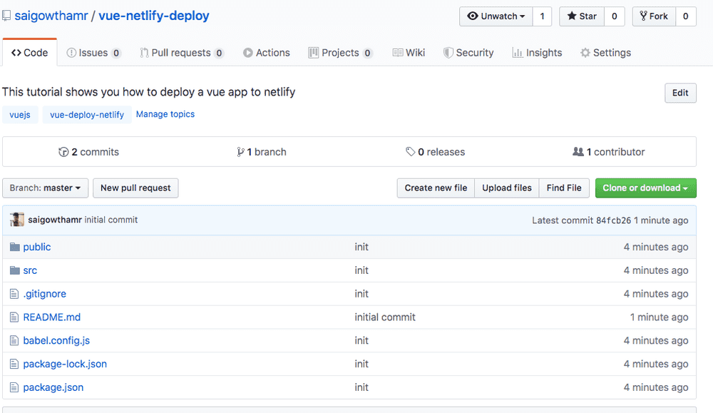
Task: Open the babel.config.js file
Action: point(56,341)
